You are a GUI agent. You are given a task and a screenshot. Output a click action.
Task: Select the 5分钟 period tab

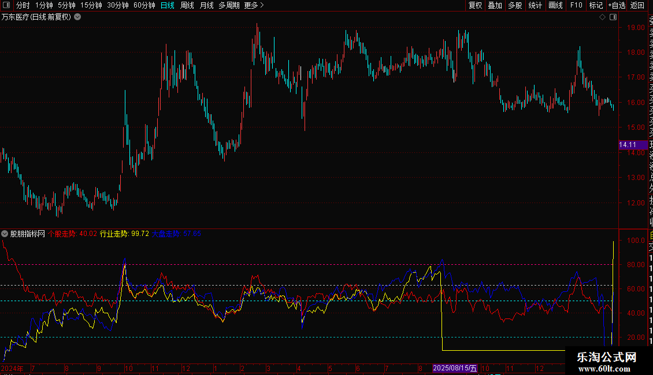66,5
